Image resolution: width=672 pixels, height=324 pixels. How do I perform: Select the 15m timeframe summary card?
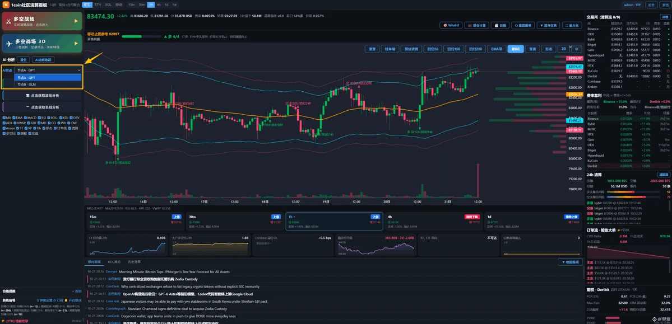(135, 223)
